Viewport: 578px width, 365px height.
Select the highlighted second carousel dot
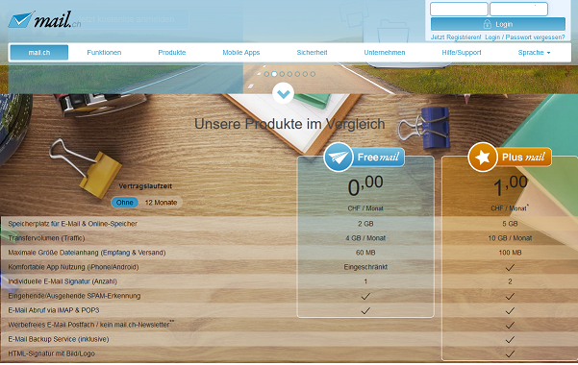274,74
